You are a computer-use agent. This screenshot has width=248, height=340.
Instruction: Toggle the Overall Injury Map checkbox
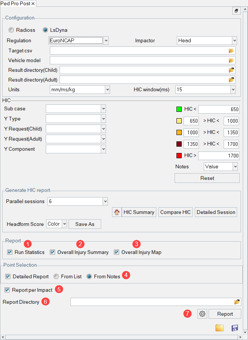click(x=117, y=252)
